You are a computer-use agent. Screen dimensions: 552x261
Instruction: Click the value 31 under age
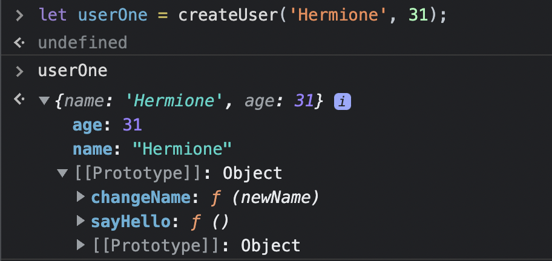133,125
